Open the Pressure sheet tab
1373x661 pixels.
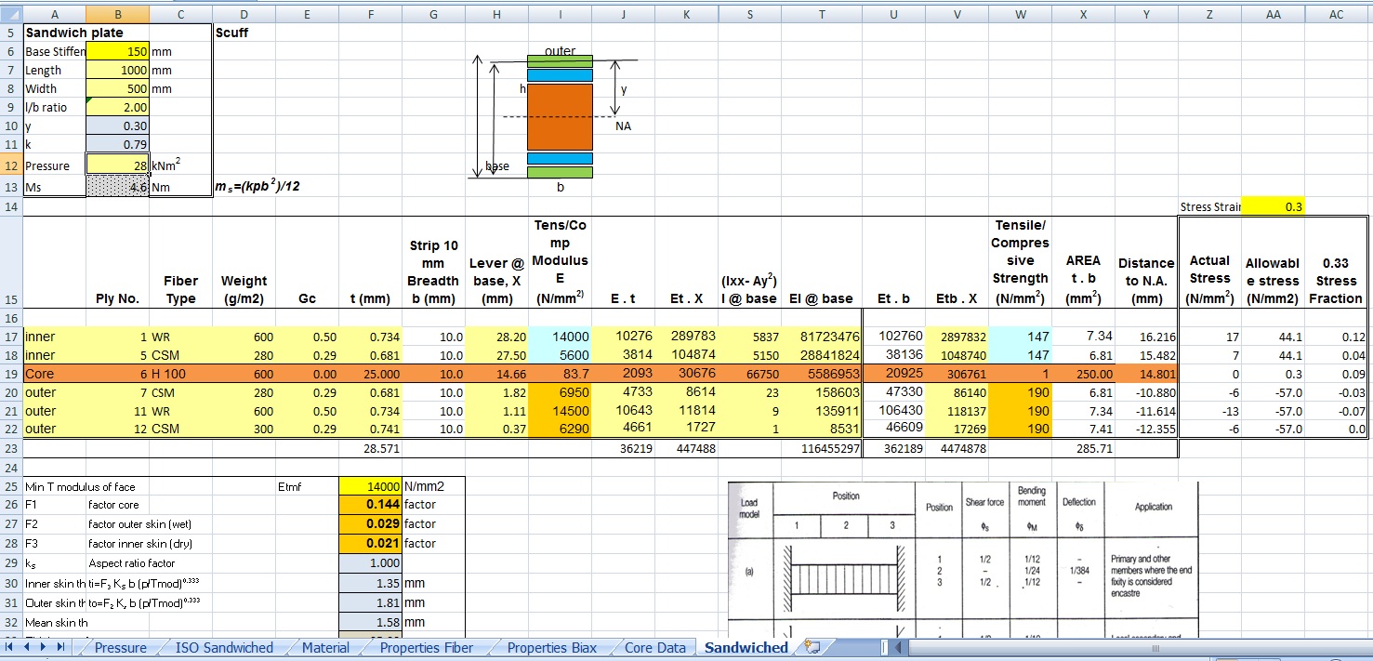click(120, 648)
